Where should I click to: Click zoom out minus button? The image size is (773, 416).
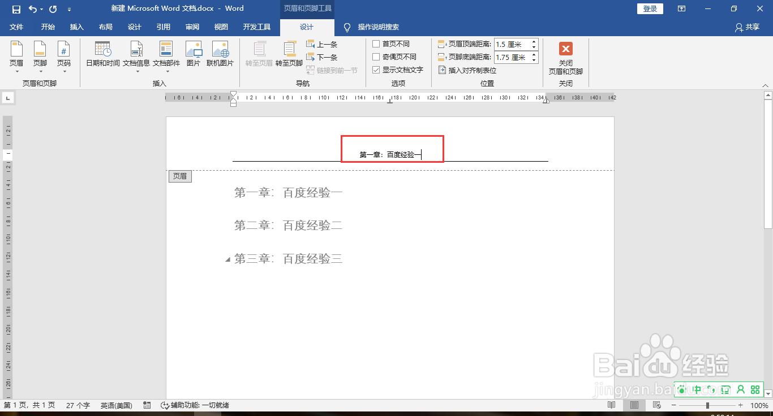(x=673, y=405)
